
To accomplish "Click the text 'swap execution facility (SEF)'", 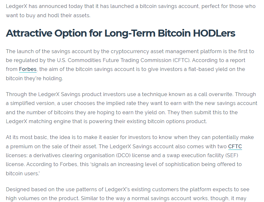I will [x=202, y=155].
